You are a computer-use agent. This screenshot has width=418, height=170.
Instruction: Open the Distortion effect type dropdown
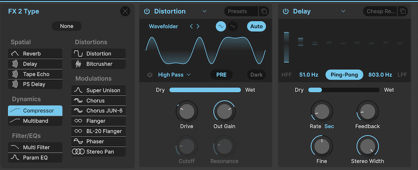point(204,11)
